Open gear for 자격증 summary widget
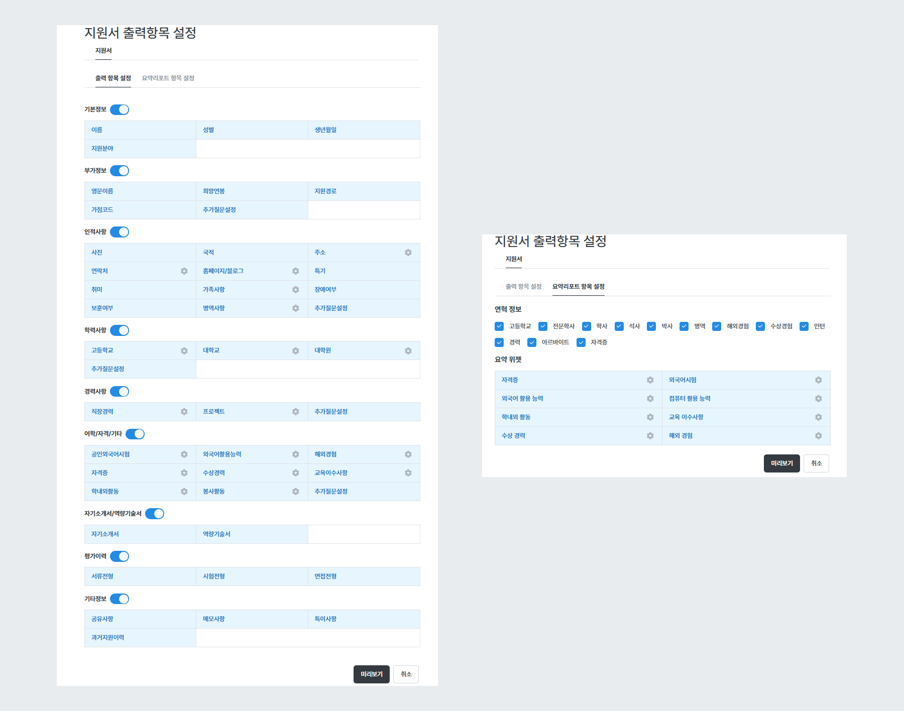The height and width of the screenshot is (711, 904). 650,380
